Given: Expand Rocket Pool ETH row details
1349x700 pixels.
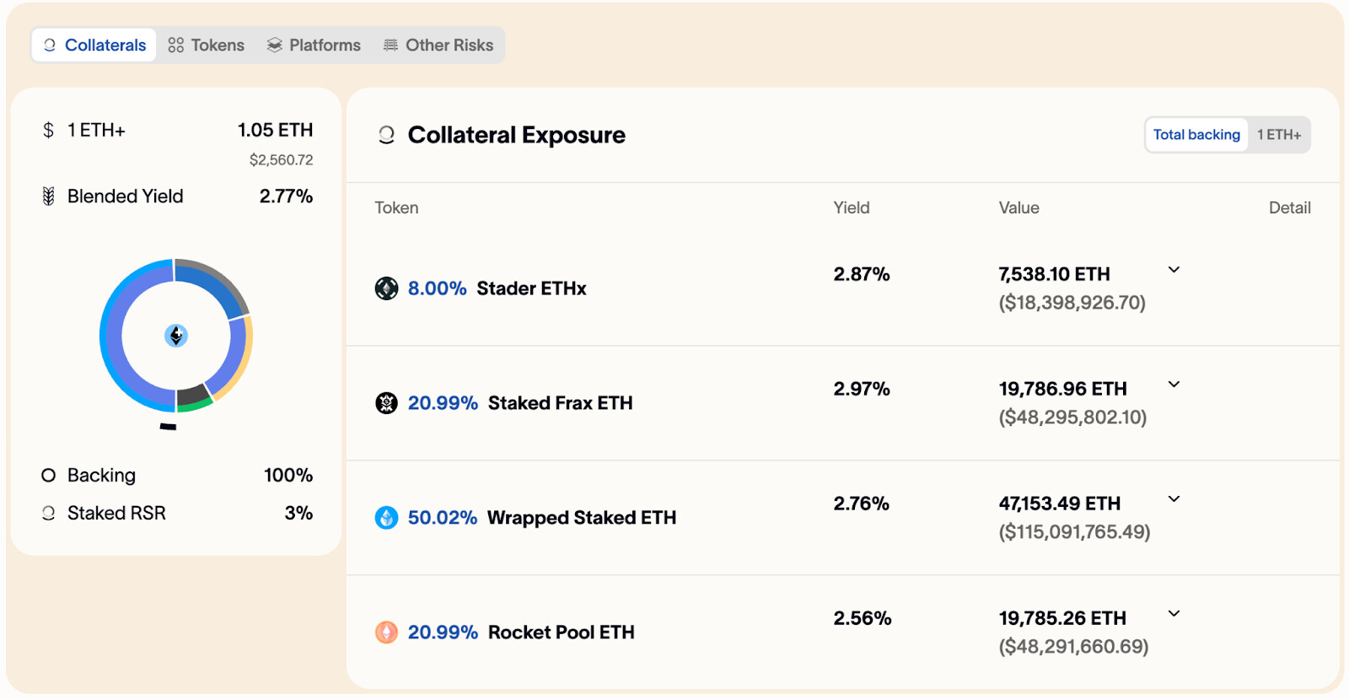Looking at the screenshot, I should pos(1174,614).
